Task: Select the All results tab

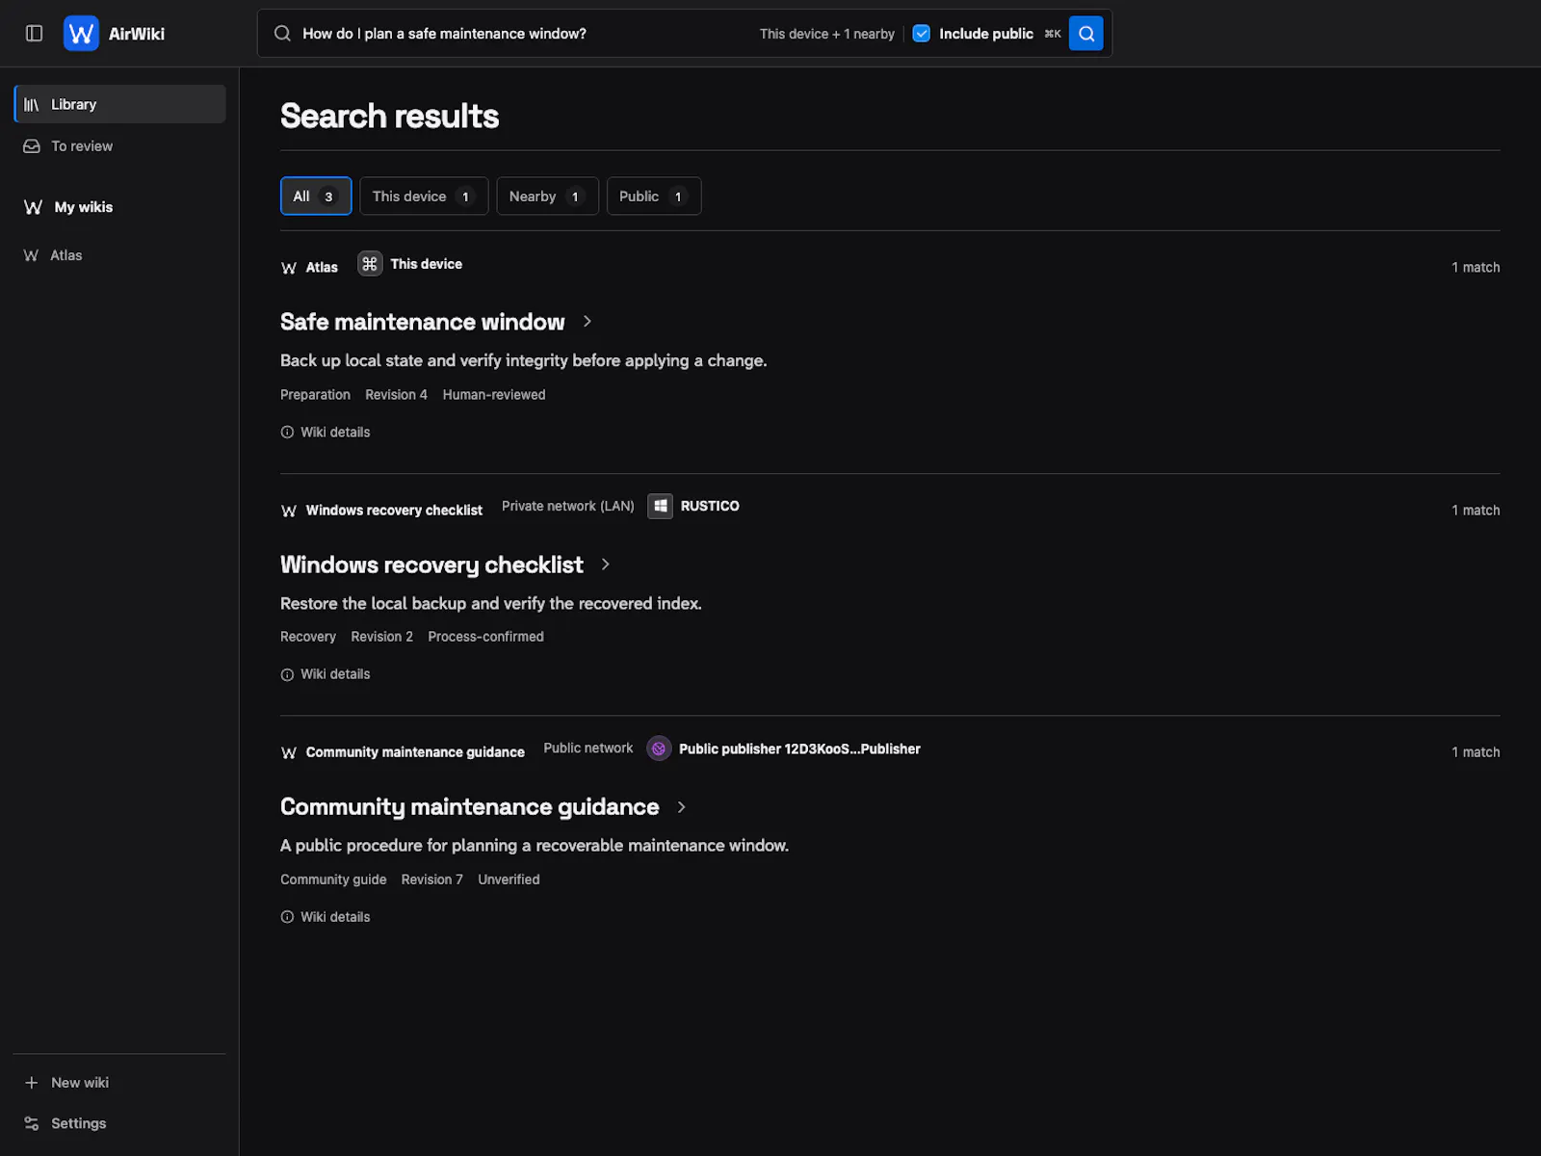Action: coord(316,197)
